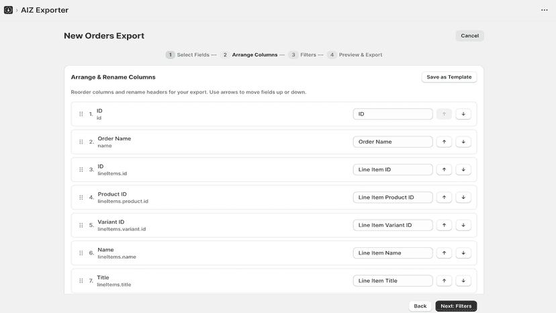The height and width of the screenshot is (313, 556).
Task: Go to step 1 Select Fields
Action: point(187,54)
